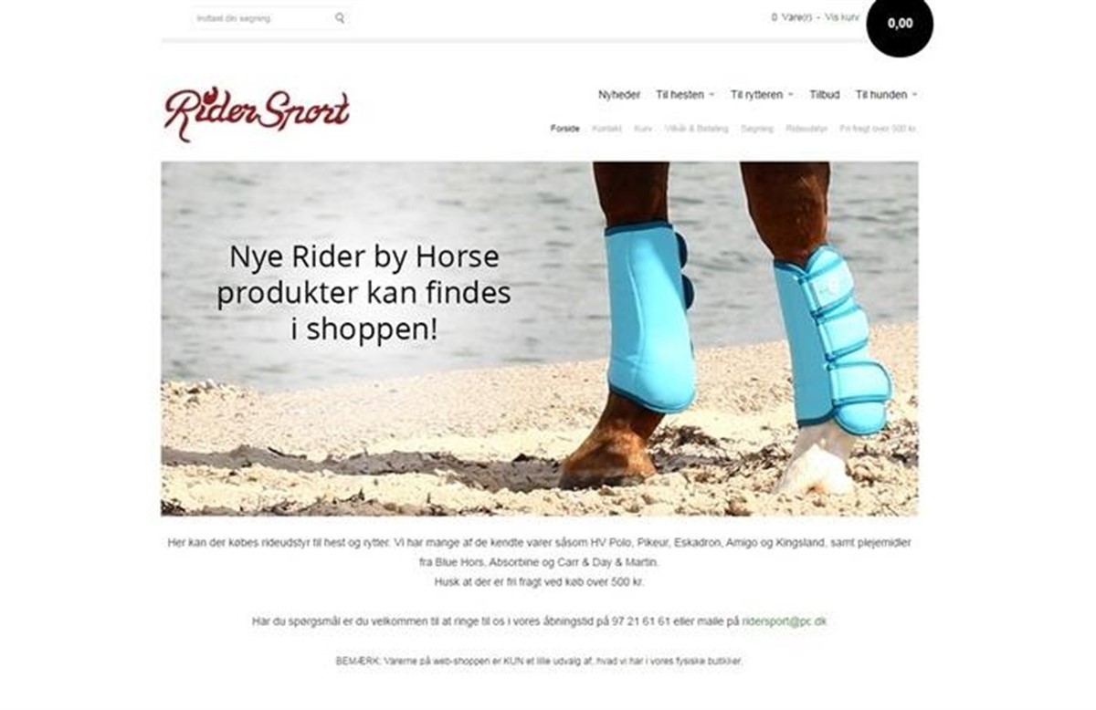The height and width of the screenshot is (710, 1096).
Task: Open the Kurv link in secondary navigation
Action: point(643,129)
